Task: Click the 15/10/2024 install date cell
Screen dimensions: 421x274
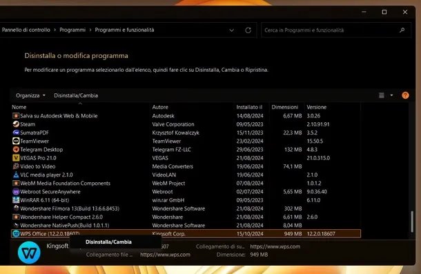Action: [x=250, y=234]
